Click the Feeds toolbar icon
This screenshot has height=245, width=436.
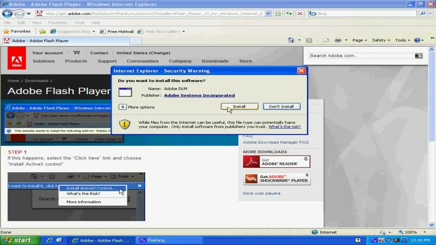click(309, 40)
